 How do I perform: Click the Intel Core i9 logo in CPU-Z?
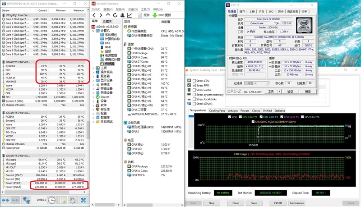tap(304, 26)
